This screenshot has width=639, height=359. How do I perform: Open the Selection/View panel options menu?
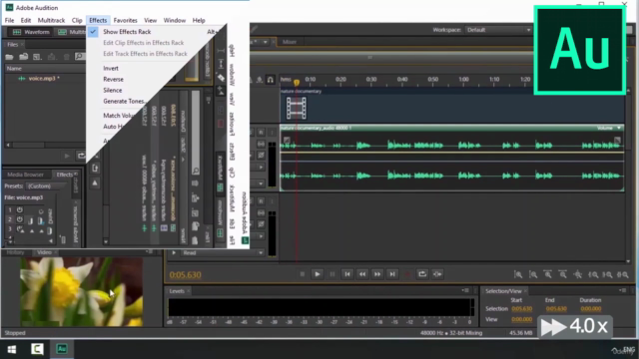(622, 290)
